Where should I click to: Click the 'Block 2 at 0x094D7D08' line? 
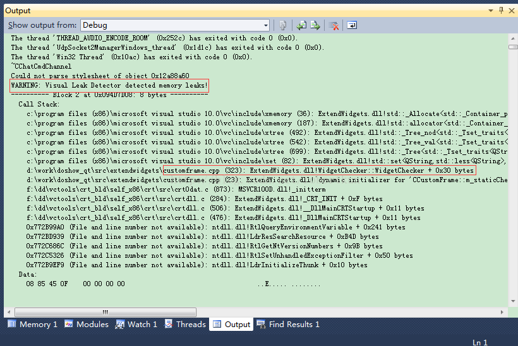[x=109, y=95]
